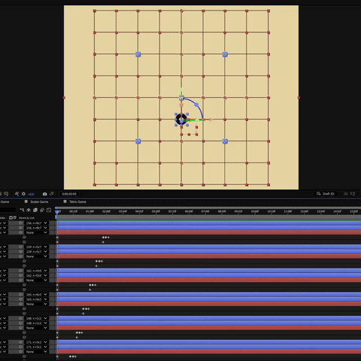Take a snapshot with the camera icon
This screenshot has width=361, height=361.
(x=44, y=194)
